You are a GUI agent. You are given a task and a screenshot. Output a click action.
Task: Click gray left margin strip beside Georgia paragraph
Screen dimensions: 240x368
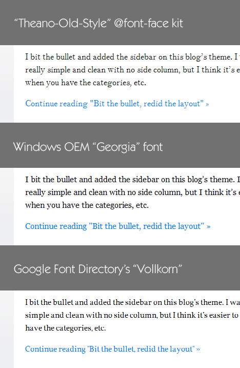7,206
